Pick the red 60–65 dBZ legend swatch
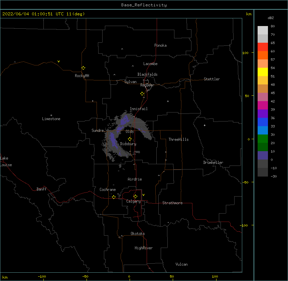 263,47
